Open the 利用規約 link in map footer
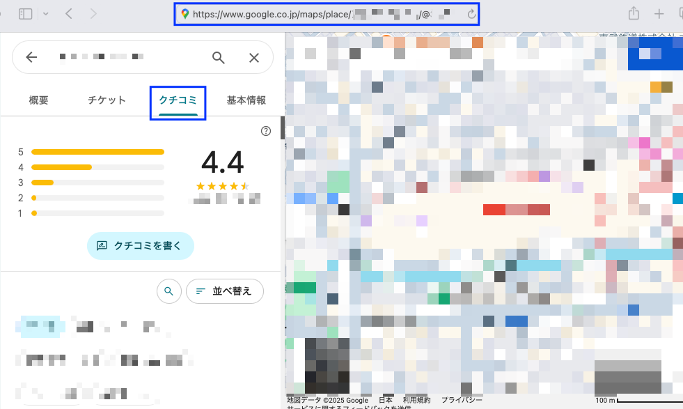 coord(416,401)
